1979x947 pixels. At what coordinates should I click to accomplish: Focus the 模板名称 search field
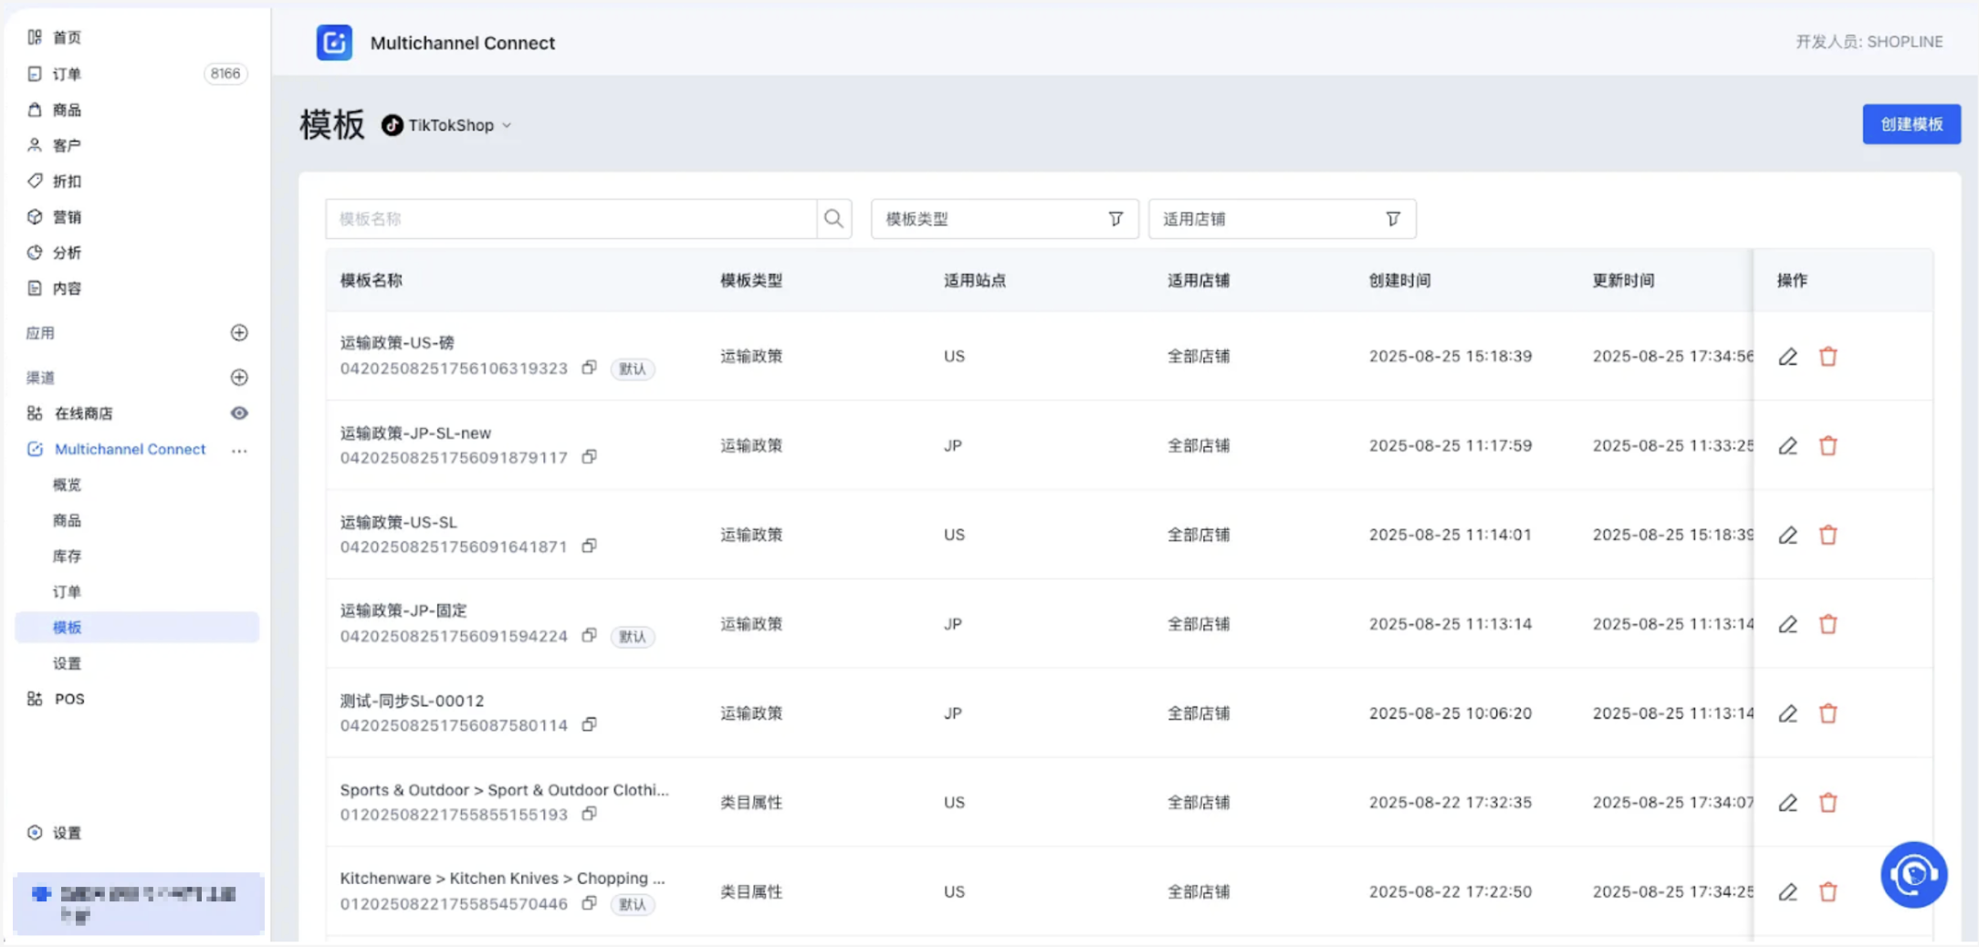(571, 219)
